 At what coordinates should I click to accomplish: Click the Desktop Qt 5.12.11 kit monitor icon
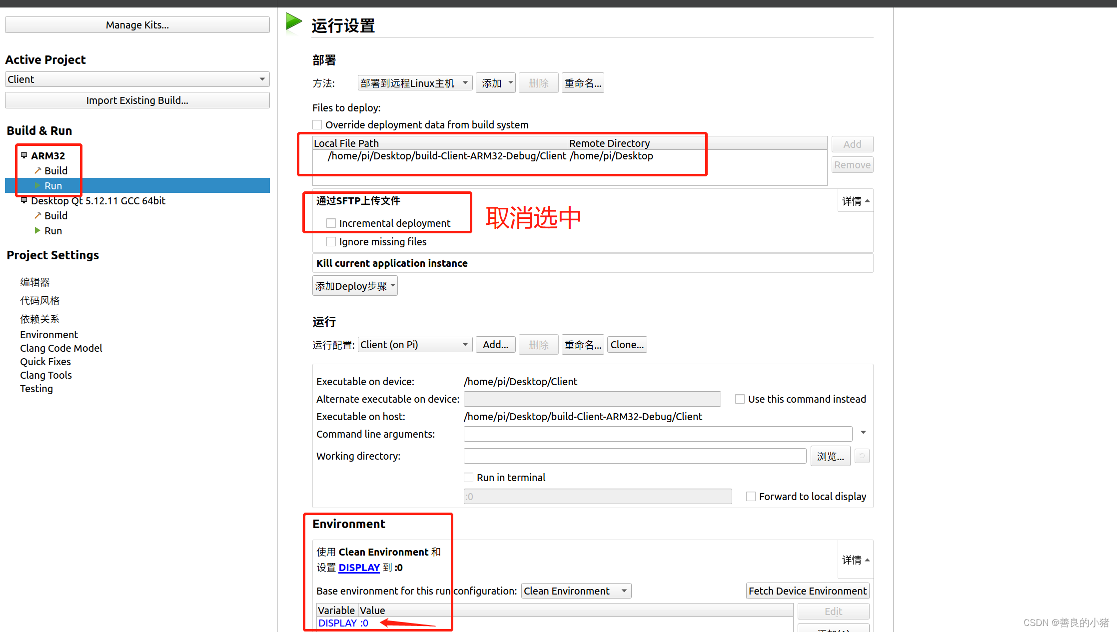coord(24,201)
